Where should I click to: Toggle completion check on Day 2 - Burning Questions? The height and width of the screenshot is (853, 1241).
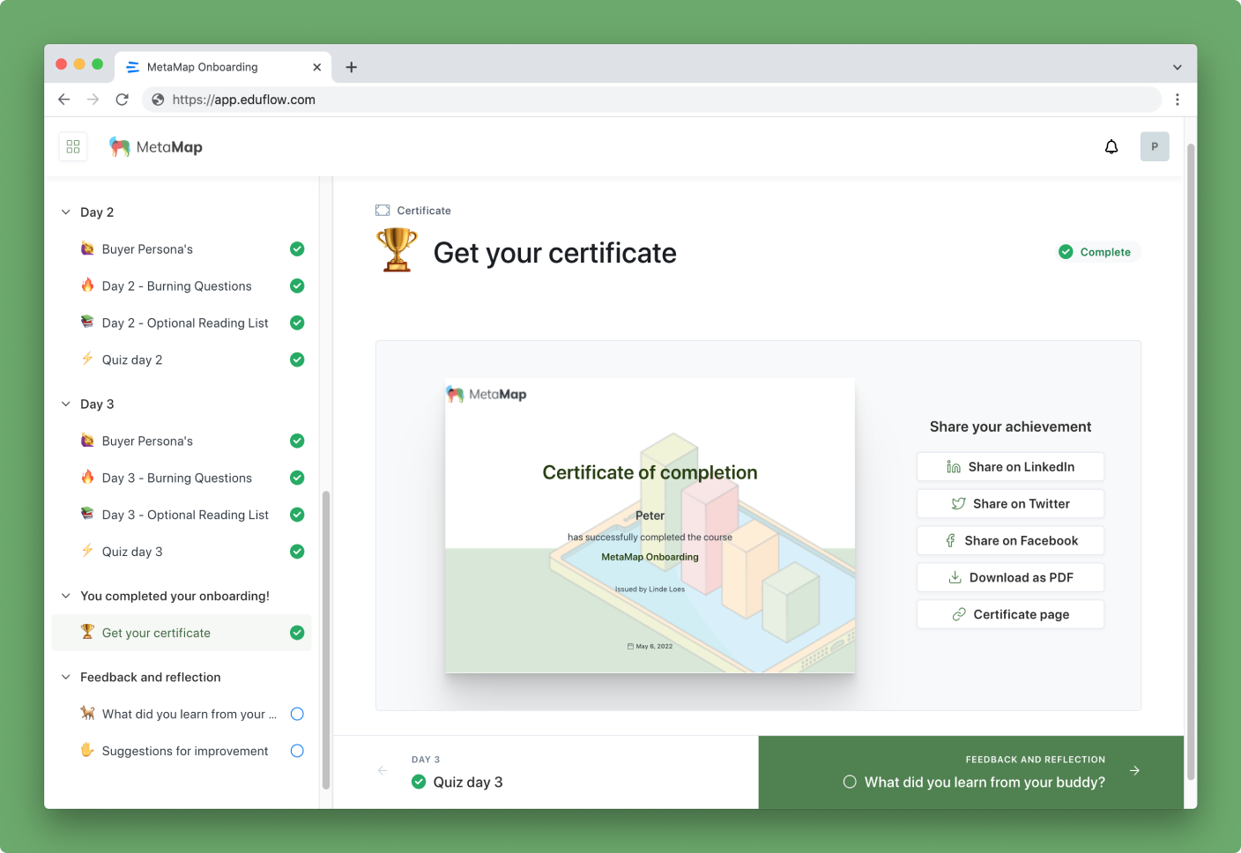click(297, 286)
